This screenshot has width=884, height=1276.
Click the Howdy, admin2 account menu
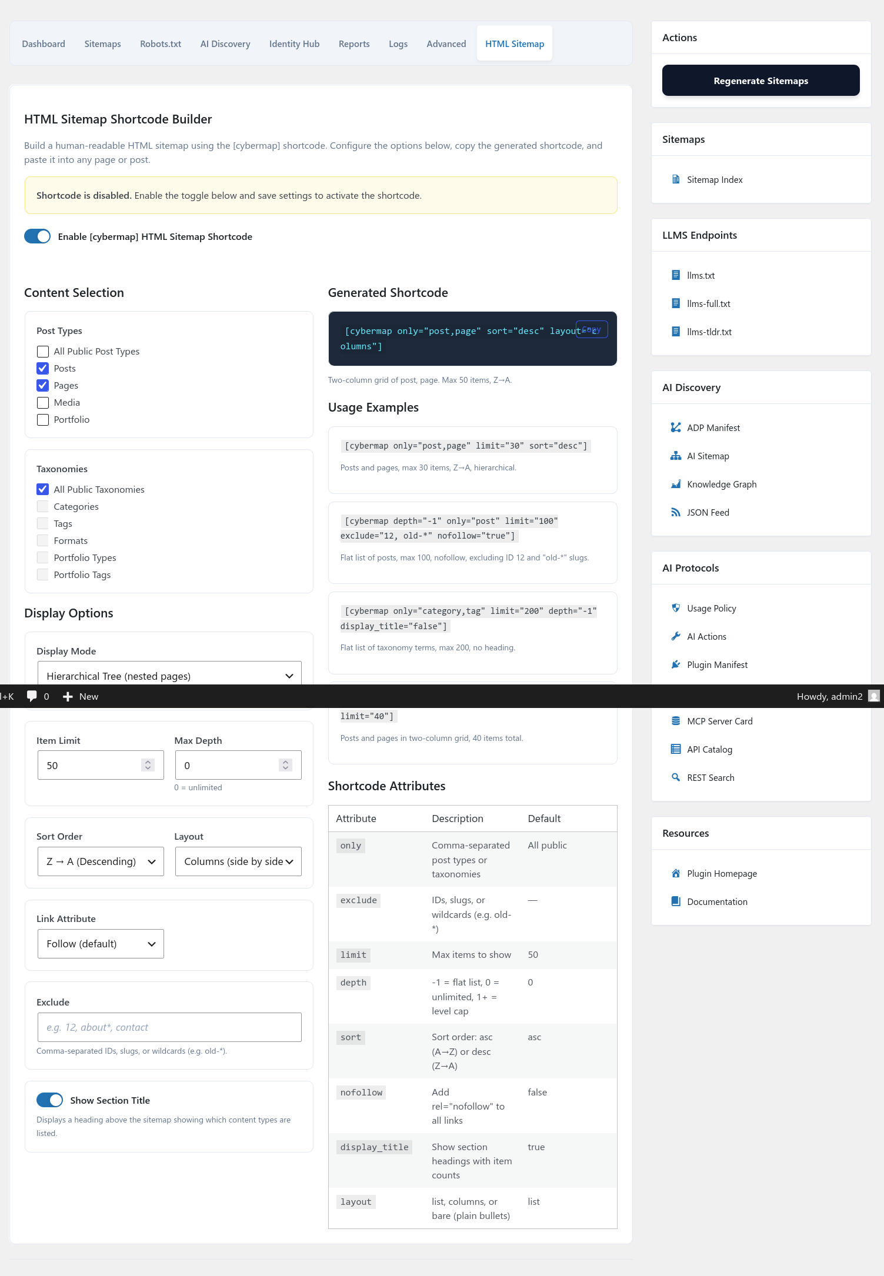(x=838, y=696)
